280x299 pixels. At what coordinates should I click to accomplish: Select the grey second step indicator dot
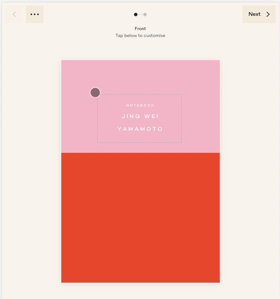click(145, 14)
